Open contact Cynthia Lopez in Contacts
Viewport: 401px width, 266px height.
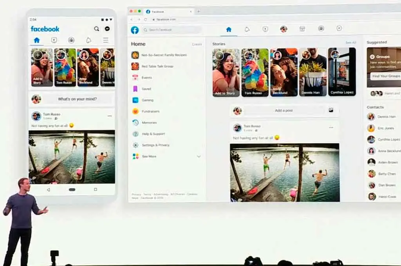click(384, 140)
